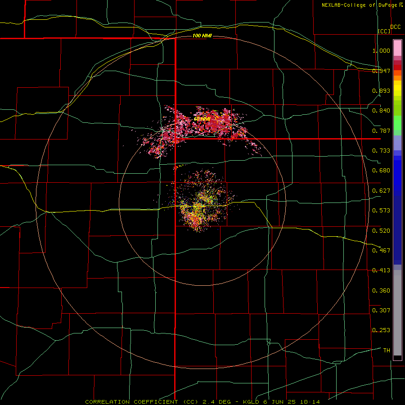Pick the orange color band in legend

click(397, 78)
